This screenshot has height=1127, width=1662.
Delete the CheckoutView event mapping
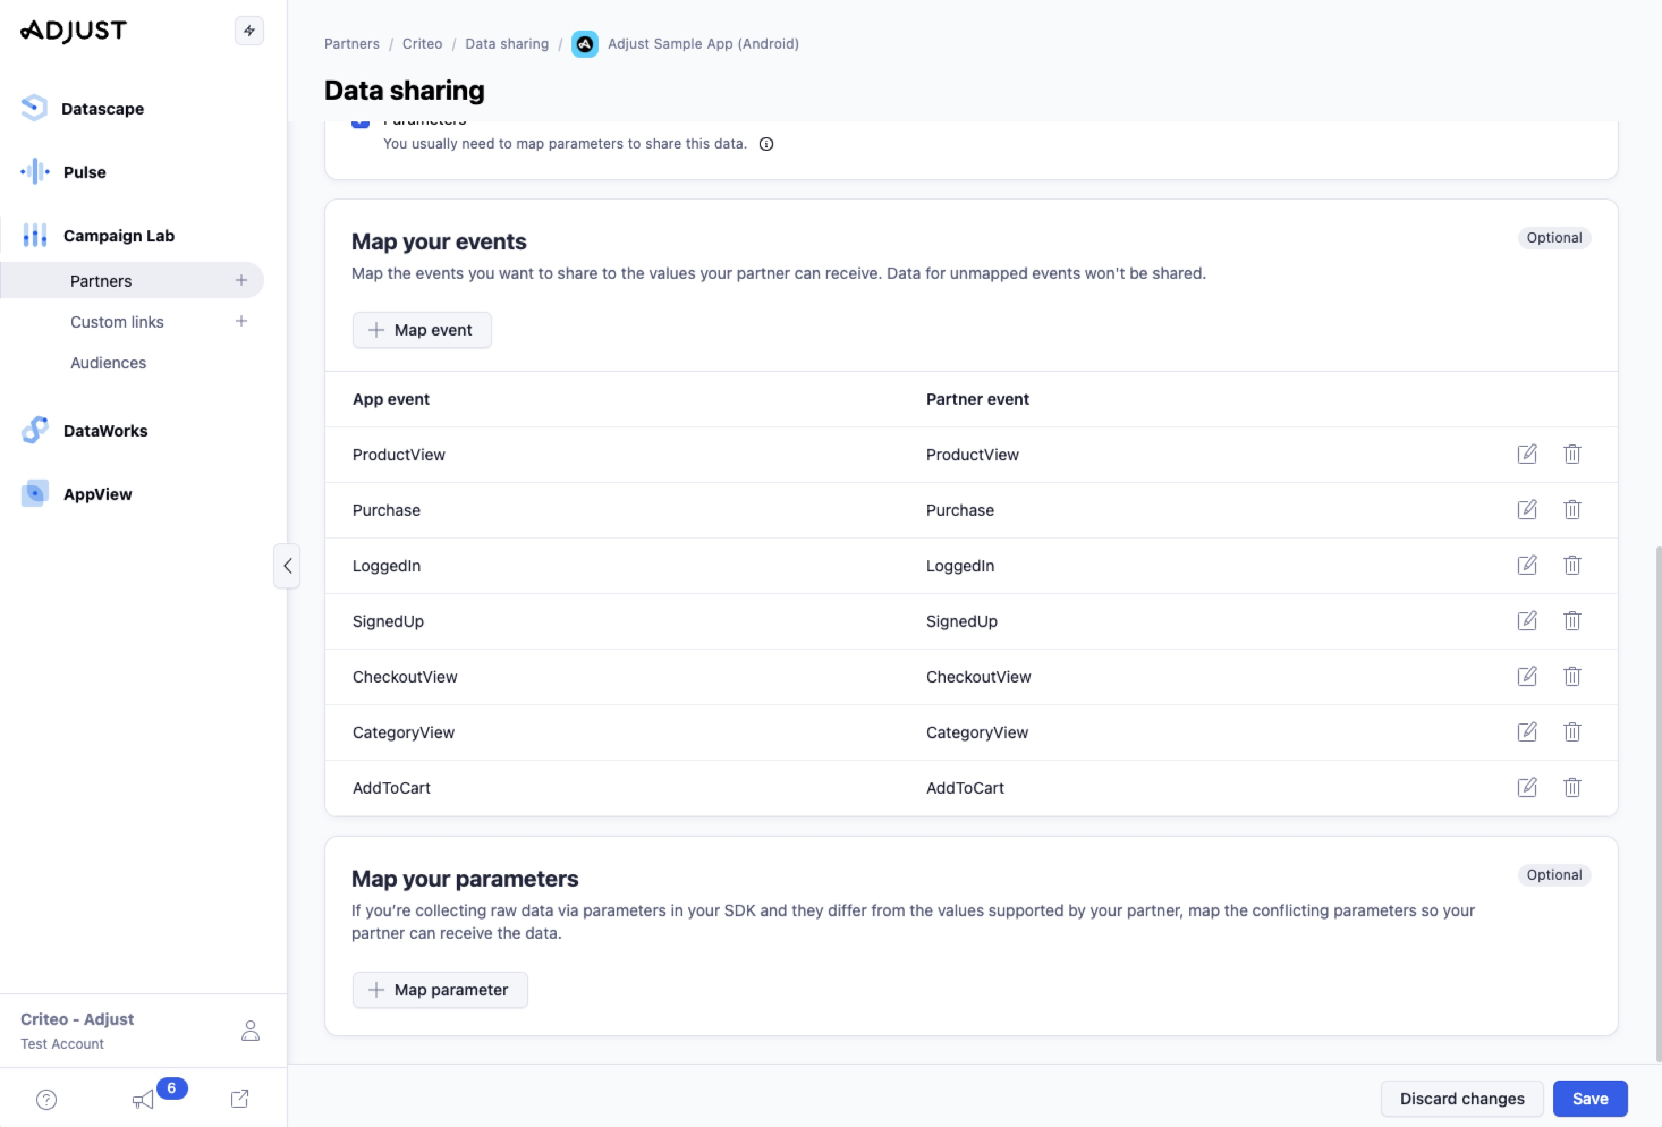coord(1572,676)
